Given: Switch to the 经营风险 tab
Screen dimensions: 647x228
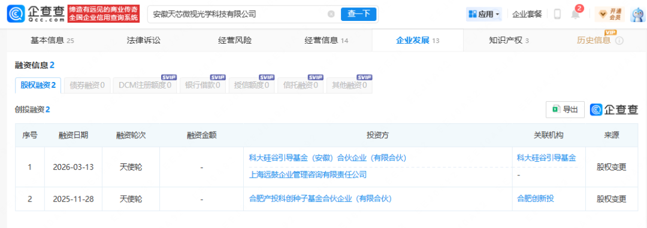Looking at the screenshot, I should pos(235,41).
